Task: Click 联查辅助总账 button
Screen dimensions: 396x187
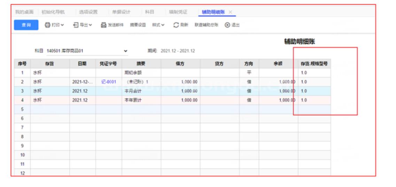Action: click(x=206, y=25)
